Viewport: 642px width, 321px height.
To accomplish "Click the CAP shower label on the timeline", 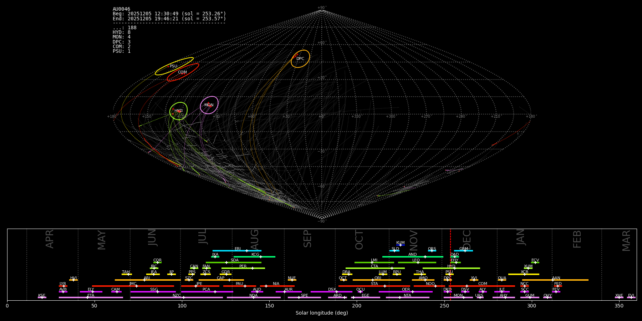I will click(x=221, y=278).
